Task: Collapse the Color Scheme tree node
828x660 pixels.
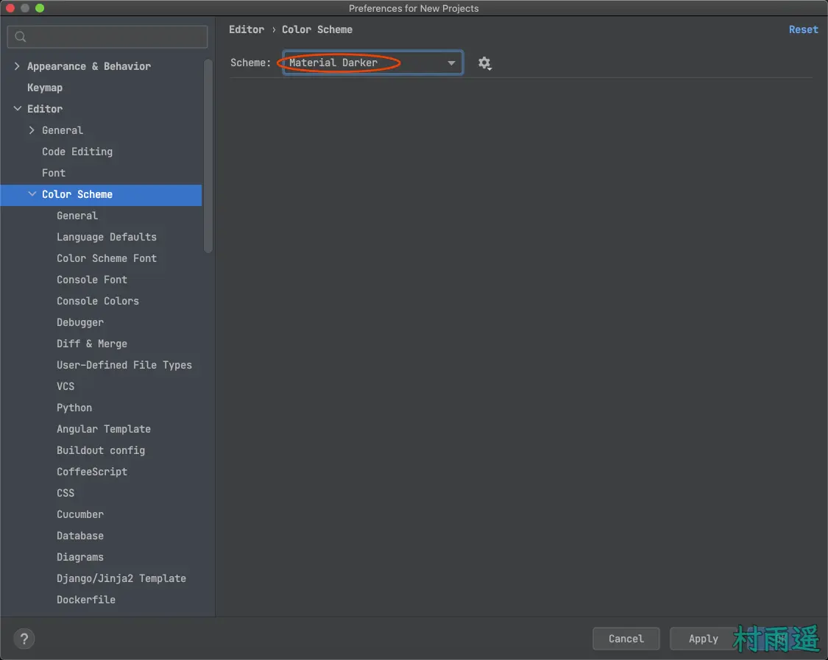Action: click(x=32, y=194)
